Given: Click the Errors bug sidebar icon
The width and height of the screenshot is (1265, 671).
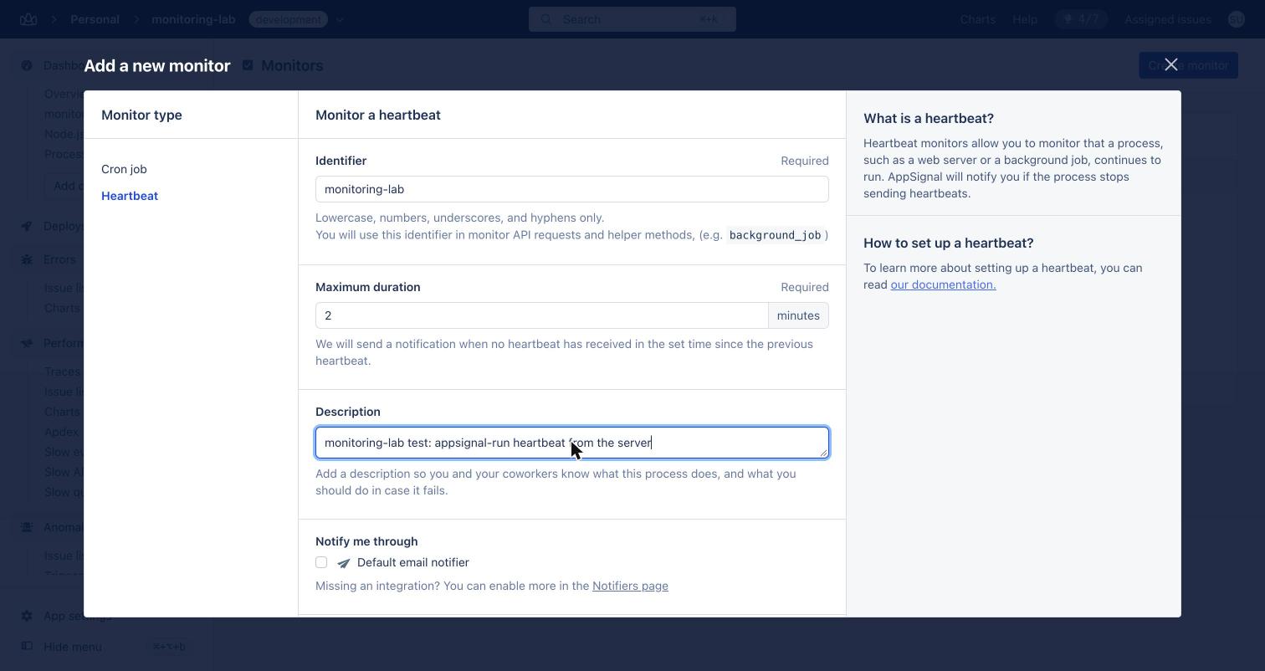Looking at the screenshot, I should (x=27, y=259).
